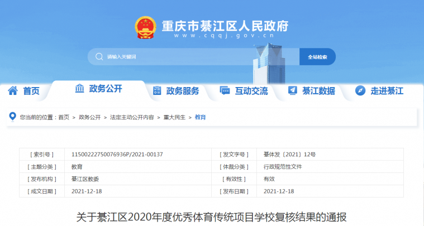Click the icon beside 綦江数据
424x226 pixels.
tap(292, 90)
